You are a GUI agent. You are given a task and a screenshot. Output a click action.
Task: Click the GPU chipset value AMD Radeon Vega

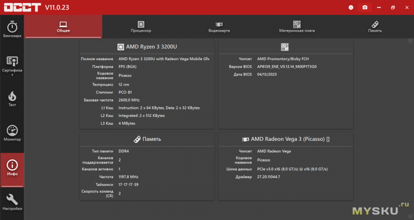pos(274,151)
